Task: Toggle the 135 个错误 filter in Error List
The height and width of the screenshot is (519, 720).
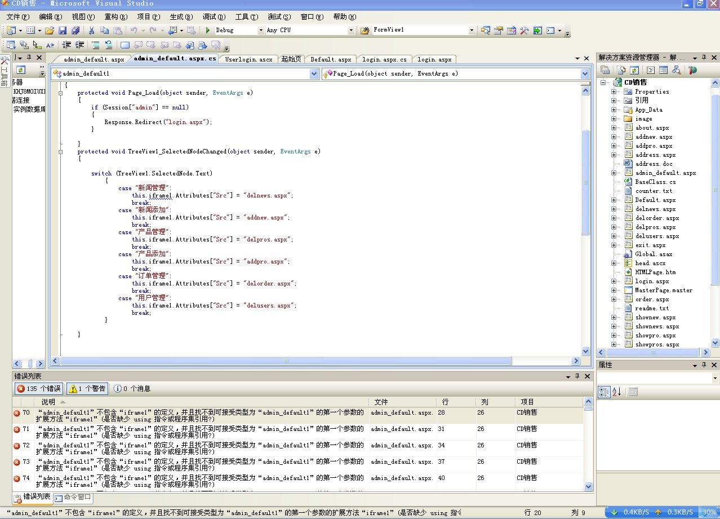Action: click(x=38, y=388)
